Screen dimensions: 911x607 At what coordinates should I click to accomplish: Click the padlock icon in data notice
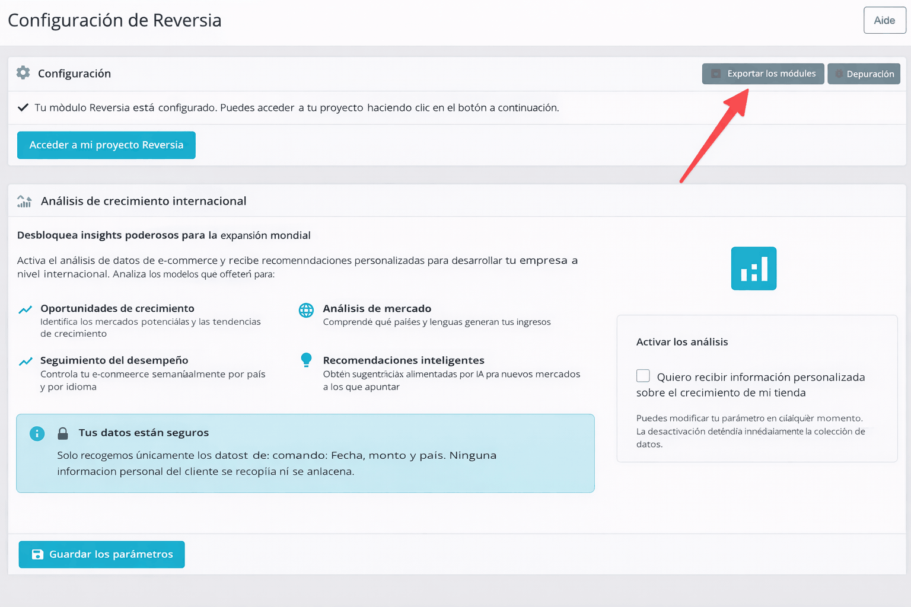(x=62, y=433)
